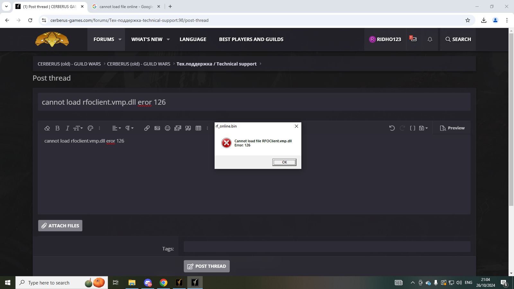514x289 pixels.
Task: Open the text alignment dropdown
Action: pyautogui.click(x=116, y=128)
